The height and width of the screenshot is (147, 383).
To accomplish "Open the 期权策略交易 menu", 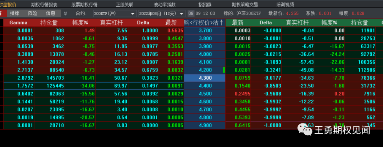I will (245, 5).
